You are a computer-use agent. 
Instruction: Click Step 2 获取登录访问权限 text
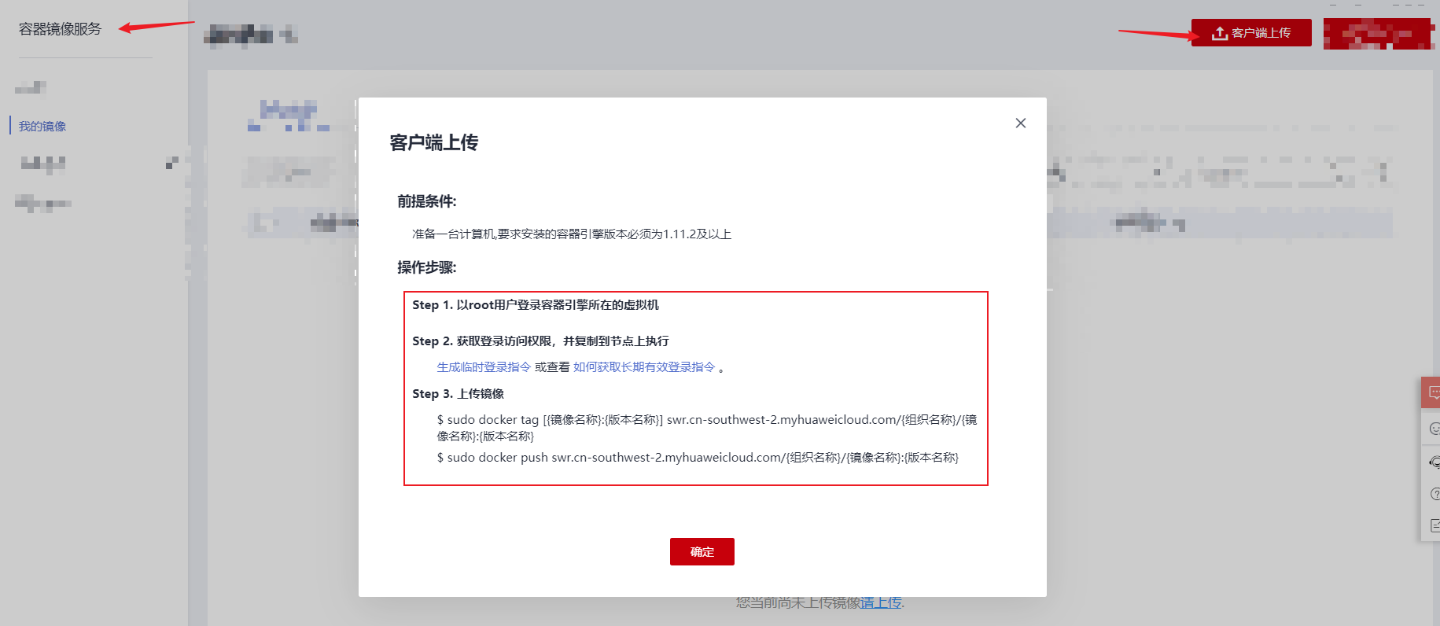540,341
